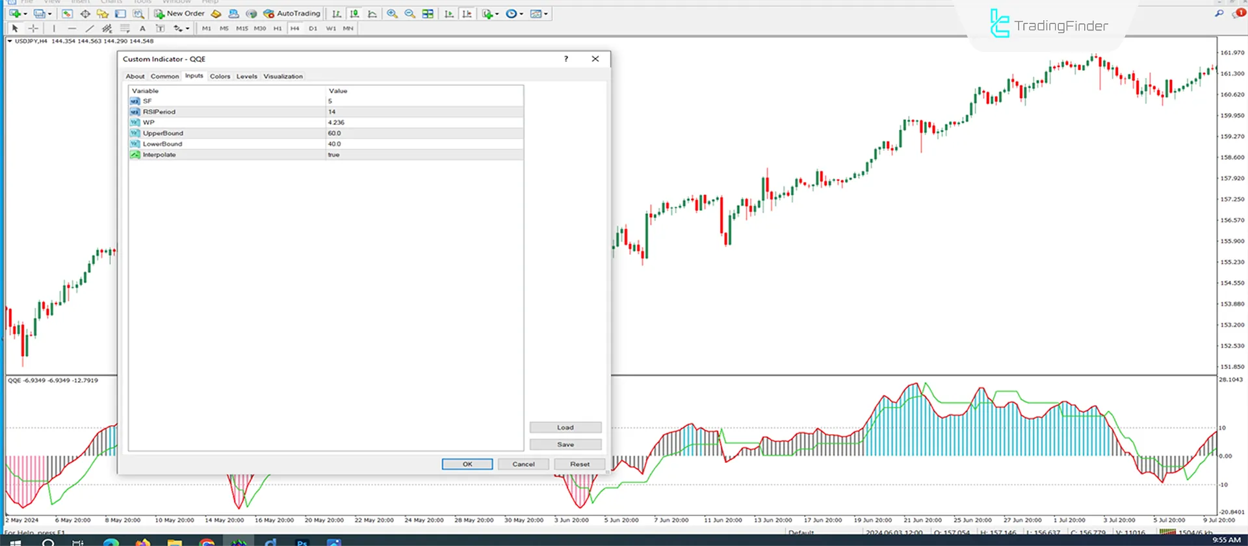Toggle the AutoTrading button
The width and height of the screenshot is (1248, 546).
pyautogui.click(x=292, y=14)
